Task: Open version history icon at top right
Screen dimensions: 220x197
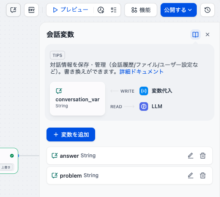Action: (x=208, y=10)
